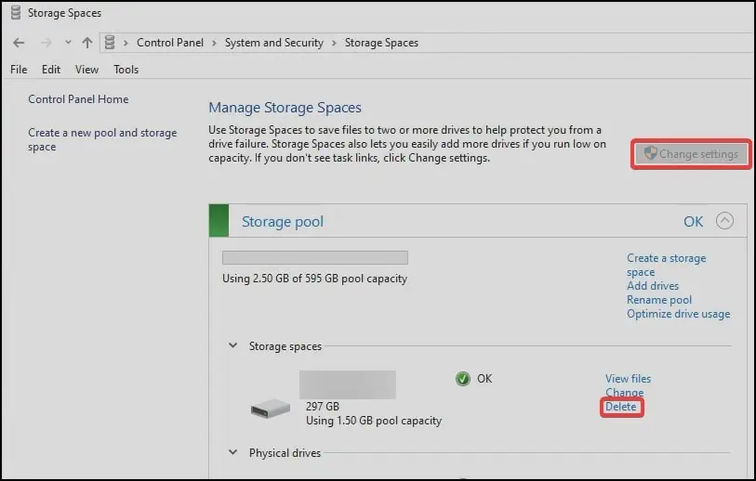This screenshot has height=481, width=756.
Task: Open the File menu
Action: (x=19, y=70)
